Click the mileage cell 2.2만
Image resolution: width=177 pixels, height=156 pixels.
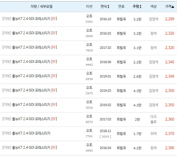point(137,62)
